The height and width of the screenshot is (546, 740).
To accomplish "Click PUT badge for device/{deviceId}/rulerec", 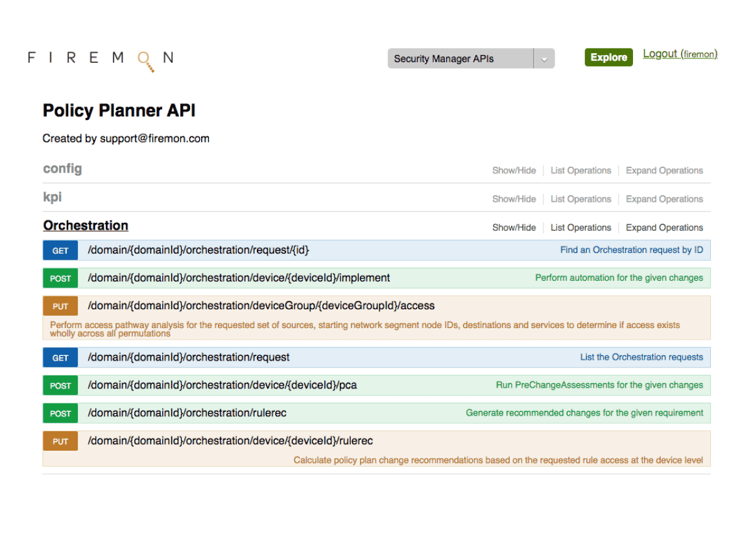I will pyautogui.click(x=60, y=441).
